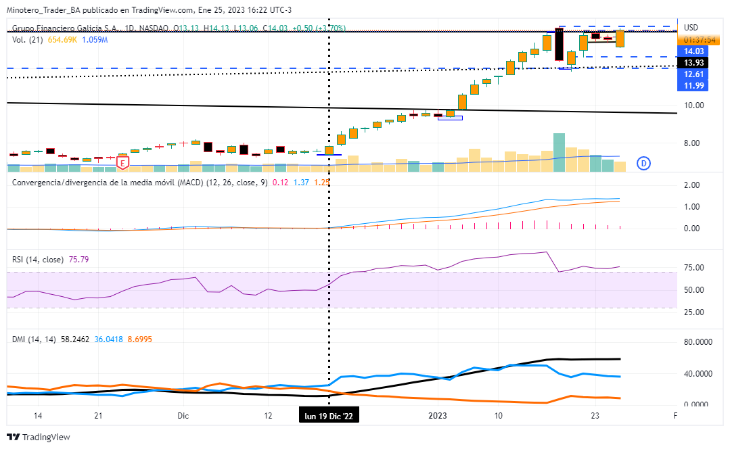Image resolution: width=730 pixels, height=449 pixels.
Task: Select the RSI (14, close) legend
Action: tap(39, 259)
